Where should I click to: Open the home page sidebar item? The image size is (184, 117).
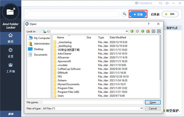pyautogui.click(x=10, y=38)
